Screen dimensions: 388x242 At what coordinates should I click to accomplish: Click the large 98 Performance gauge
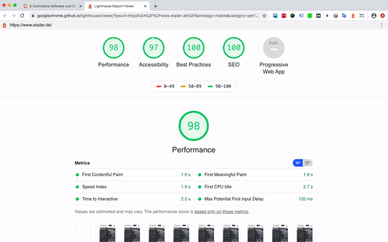click(193, 126)
